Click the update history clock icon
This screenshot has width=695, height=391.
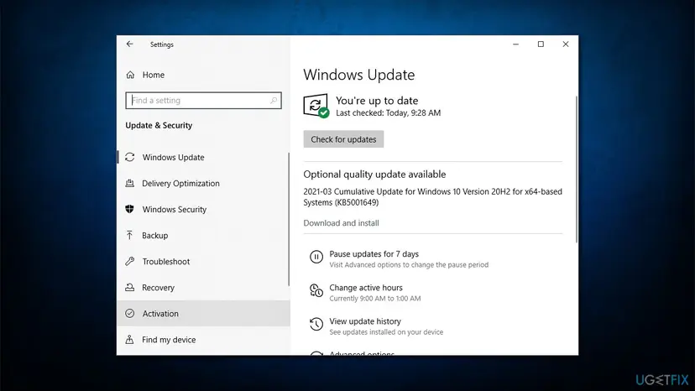coord(316,324)
